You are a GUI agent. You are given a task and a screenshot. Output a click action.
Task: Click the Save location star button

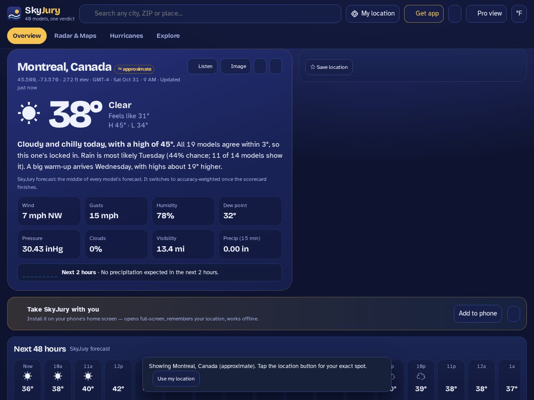click(329, 67)
